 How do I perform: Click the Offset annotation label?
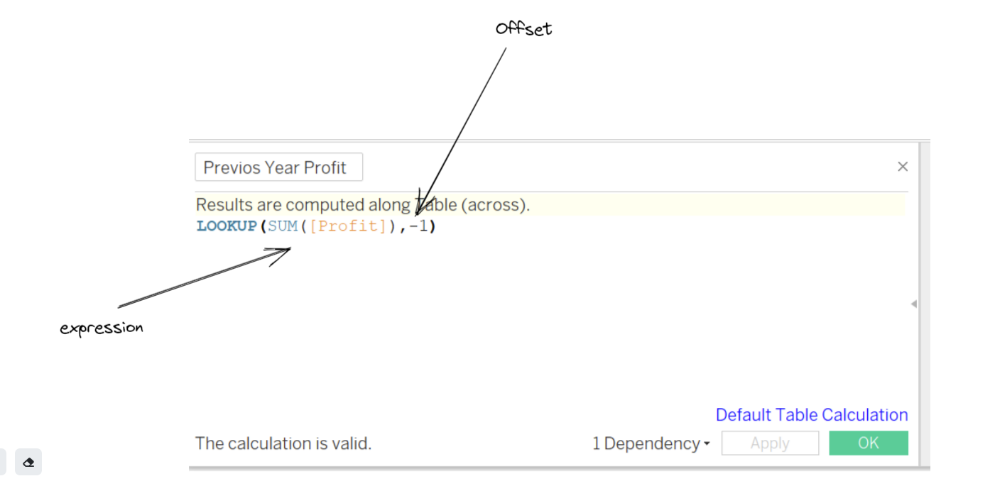[523, 29]
